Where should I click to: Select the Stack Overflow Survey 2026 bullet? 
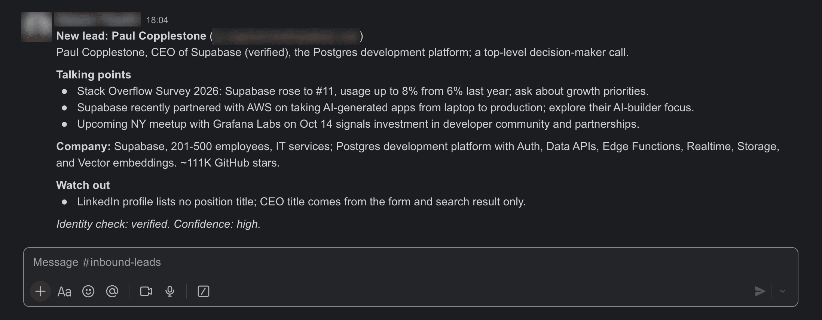[x=363, y=91]
